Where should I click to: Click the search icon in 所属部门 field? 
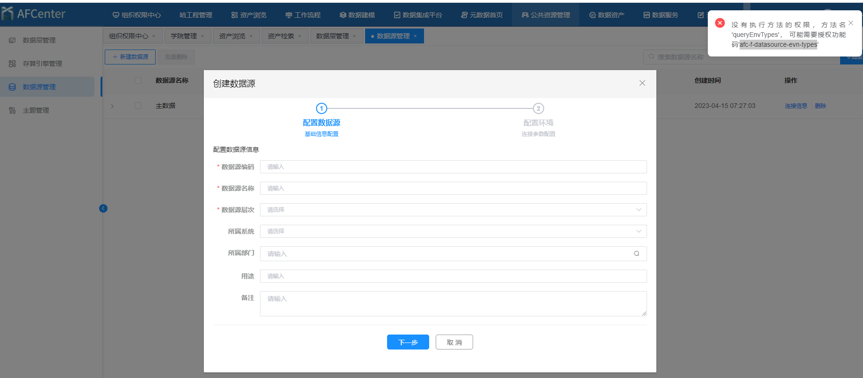[x=637, y=254]
